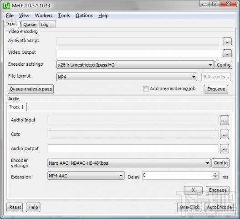This screenshot has width=240, height=219.
Task: Click Queue analysis pass button
Action: coord(31,89)
